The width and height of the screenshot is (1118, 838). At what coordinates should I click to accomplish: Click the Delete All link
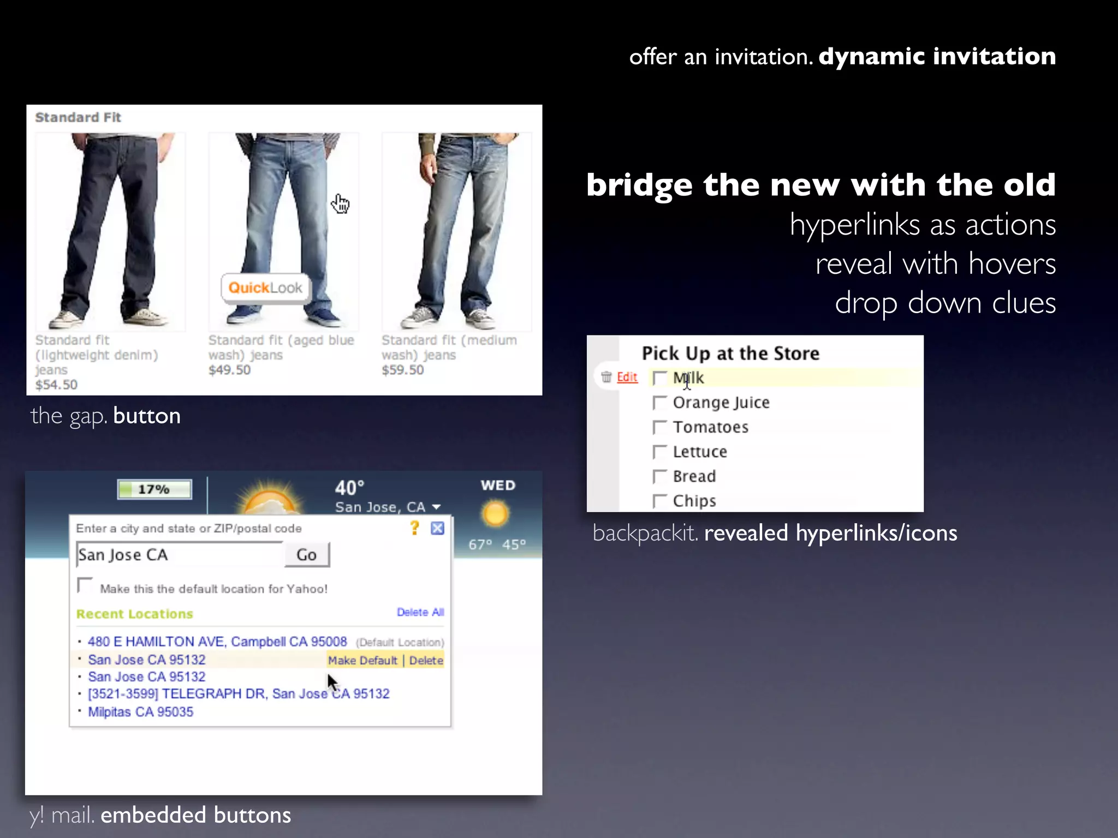click(x=420, y=612)
